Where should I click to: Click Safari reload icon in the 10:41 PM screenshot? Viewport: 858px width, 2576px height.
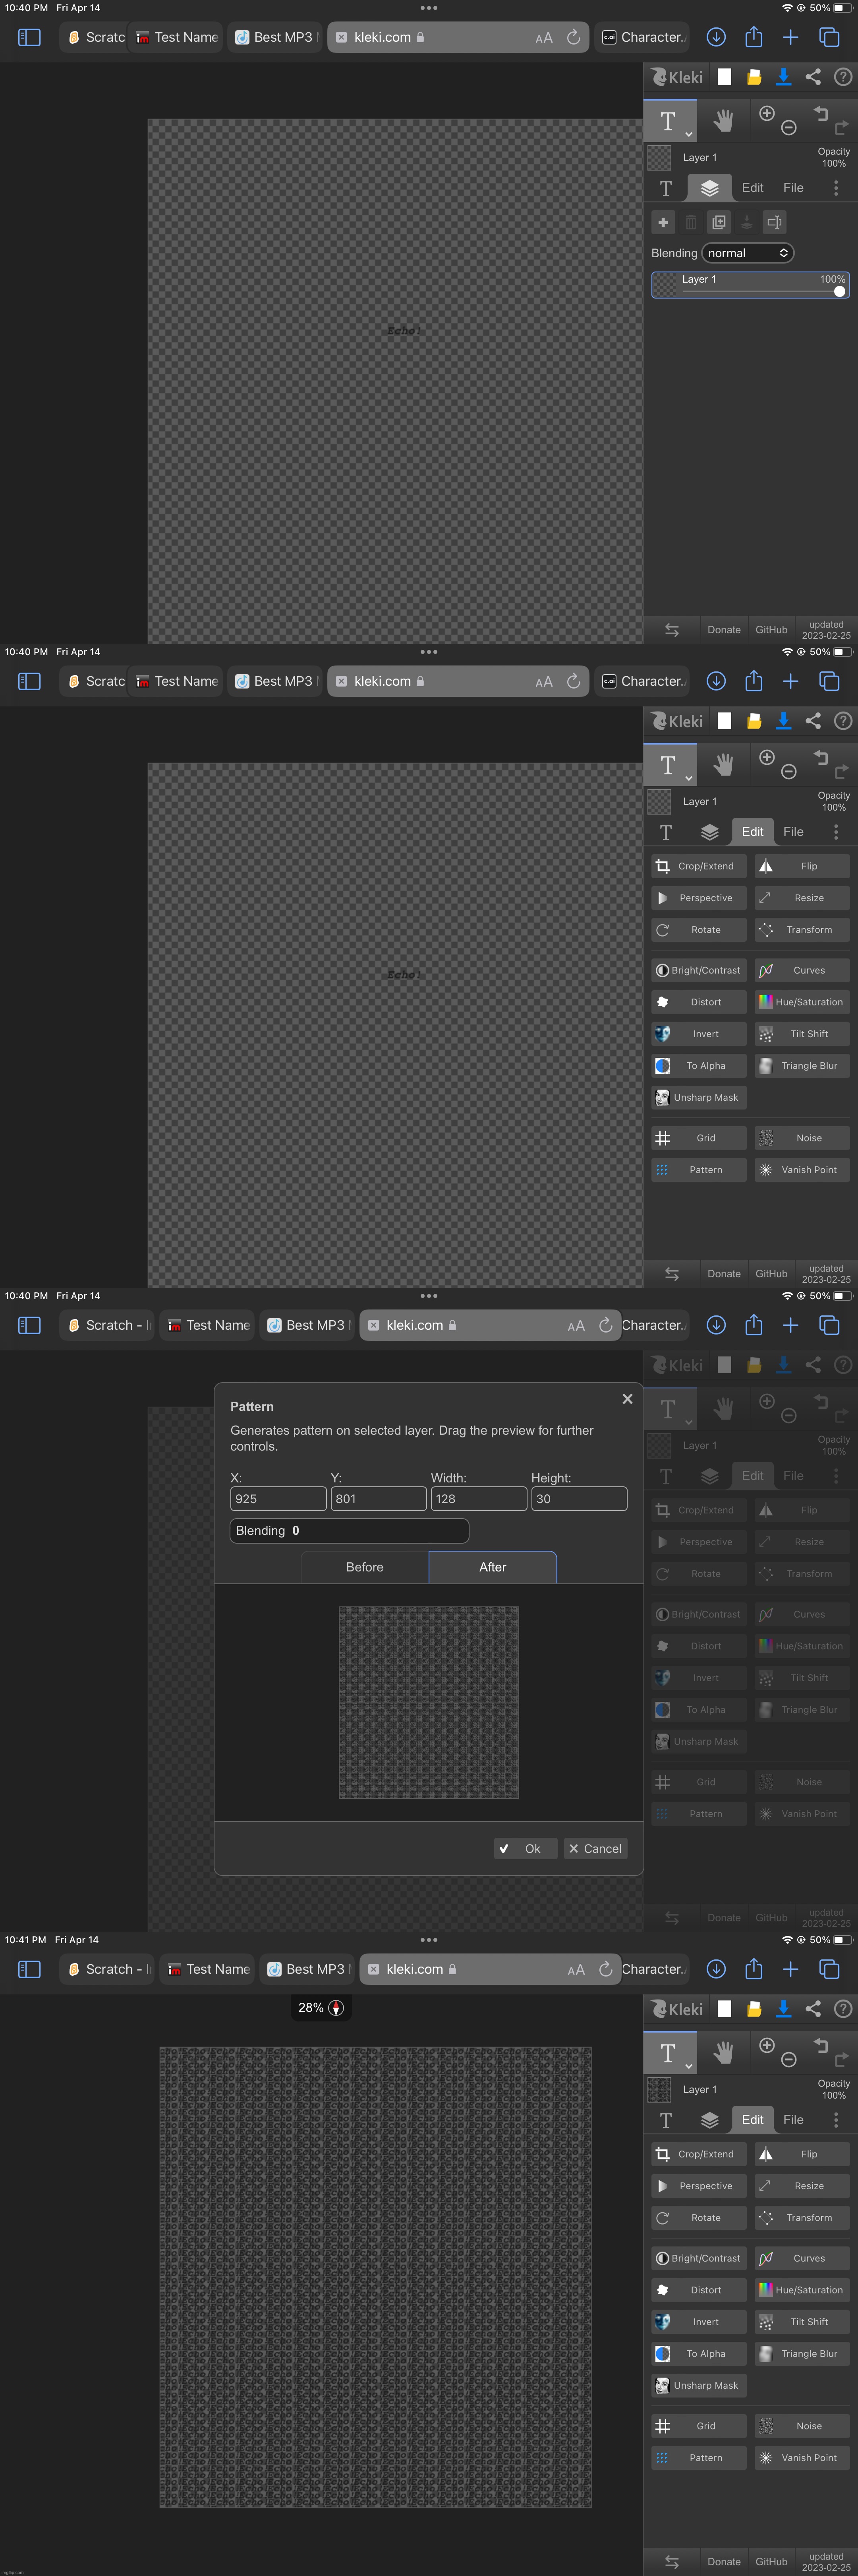605,1969
